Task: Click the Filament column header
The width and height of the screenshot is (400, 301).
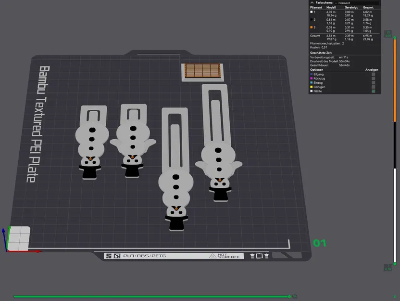Action: [x=316, y=7]
